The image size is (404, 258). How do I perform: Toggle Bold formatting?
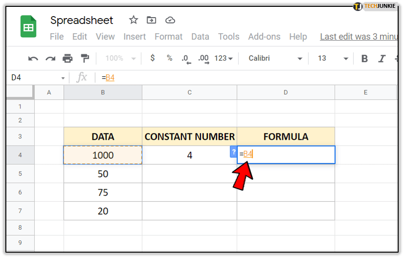364,59
